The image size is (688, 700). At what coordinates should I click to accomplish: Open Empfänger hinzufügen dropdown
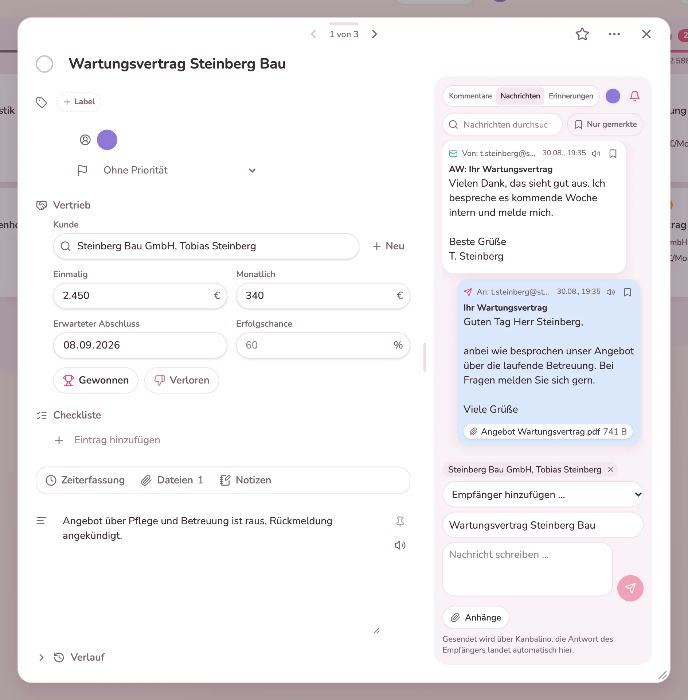[x=543, y=494]
